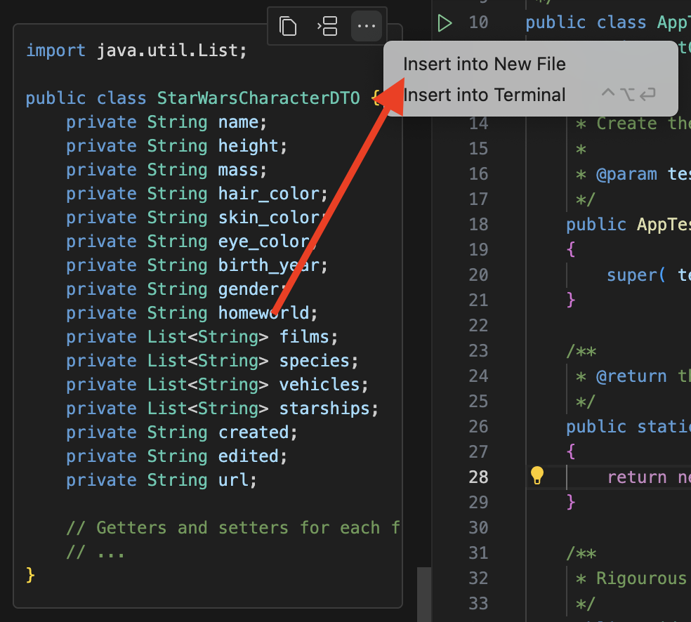
Task: Open the more actions ellipsis button
Action: [x=366, y=26]
